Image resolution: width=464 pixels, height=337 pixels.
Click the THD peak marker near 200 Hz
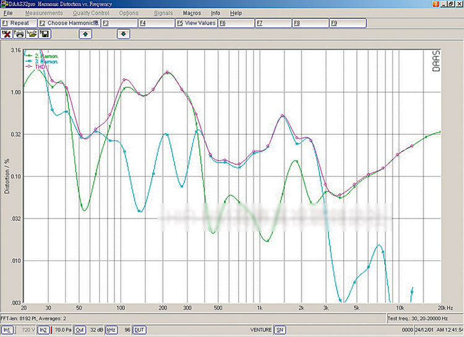coord(168,72)
